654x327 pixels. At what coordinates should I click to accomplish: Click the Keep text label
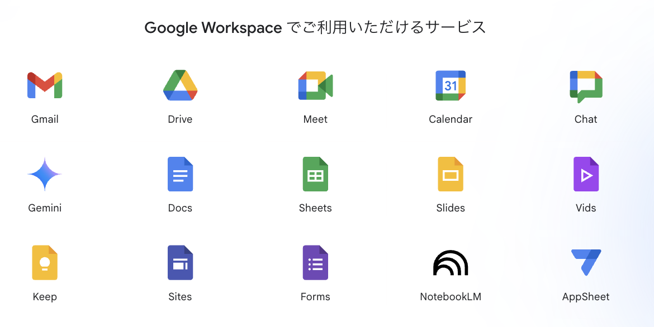pyautogui.click(x=45, y=297)
